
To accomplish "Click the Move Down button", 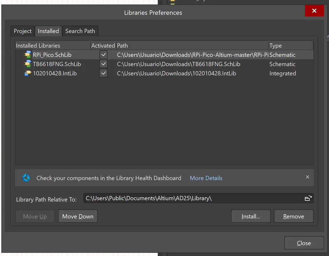I will click(x=78, y=216).
